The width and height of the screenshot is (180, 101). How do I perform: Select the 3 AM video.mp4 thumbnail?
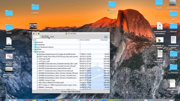33,26
